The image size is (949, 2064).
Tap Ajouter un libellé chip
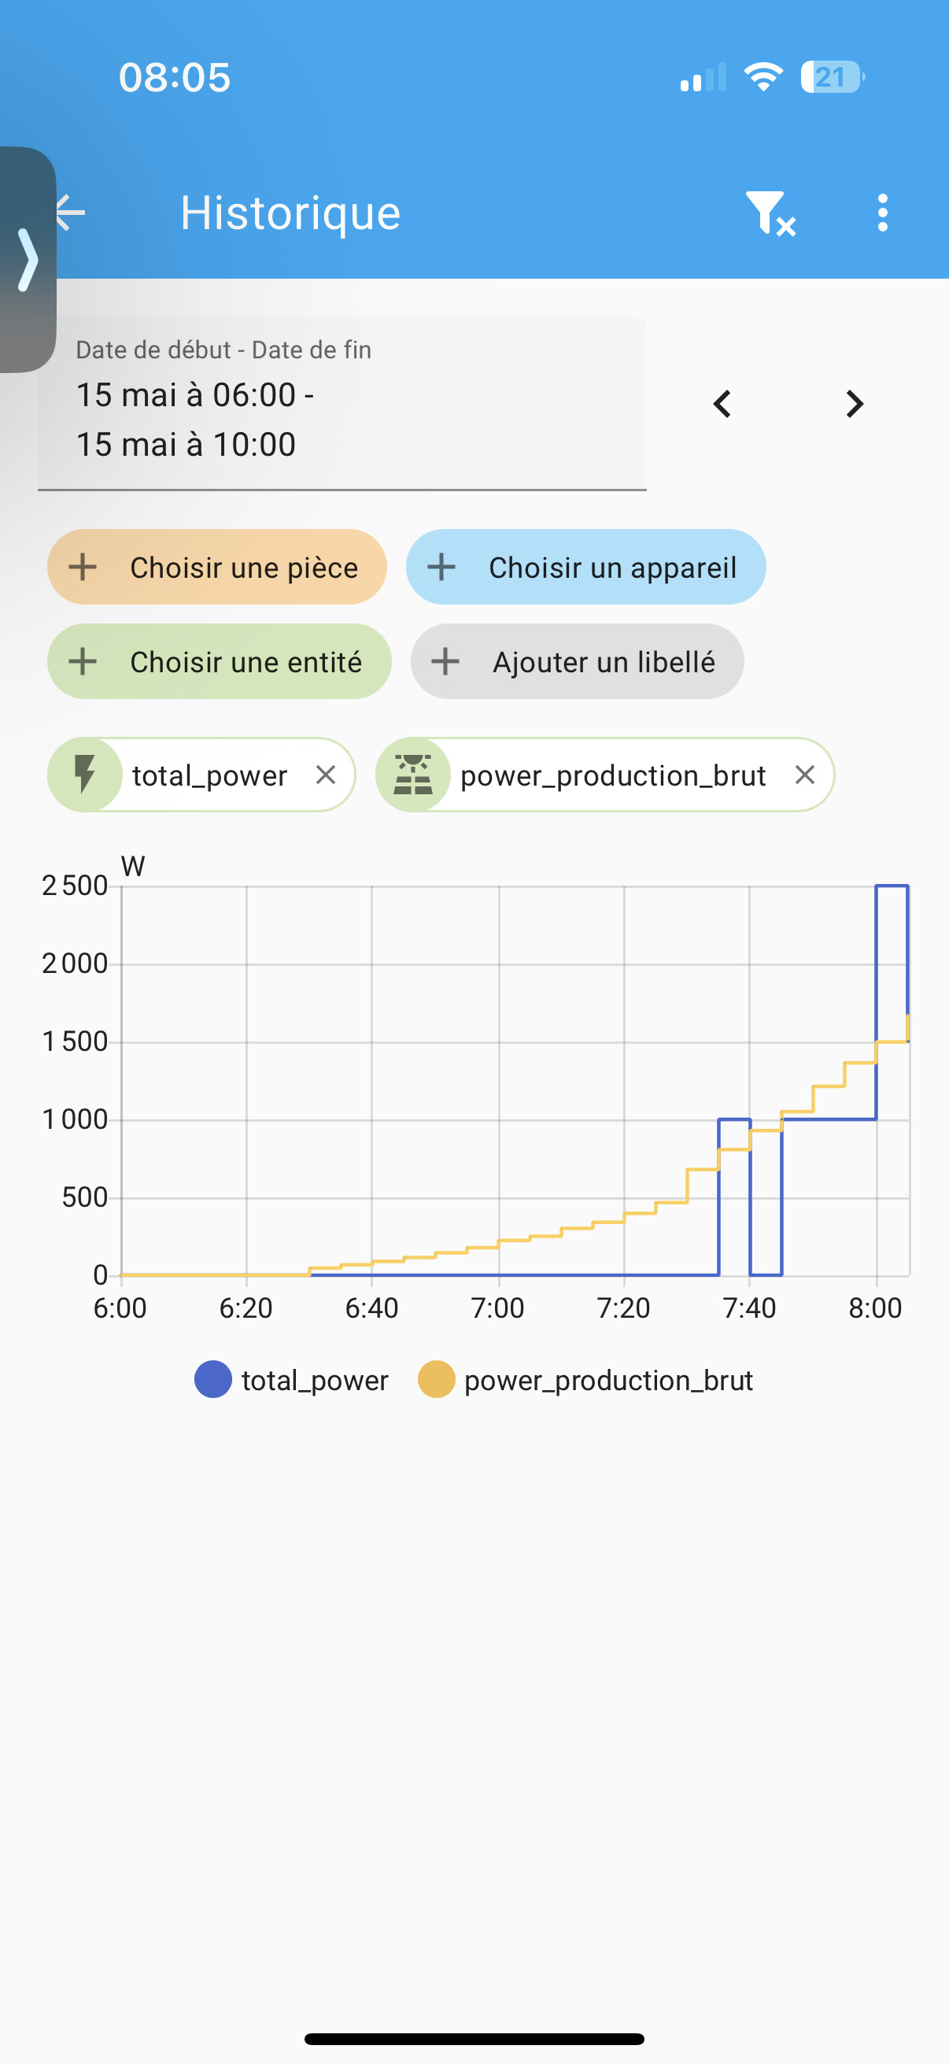577,662
